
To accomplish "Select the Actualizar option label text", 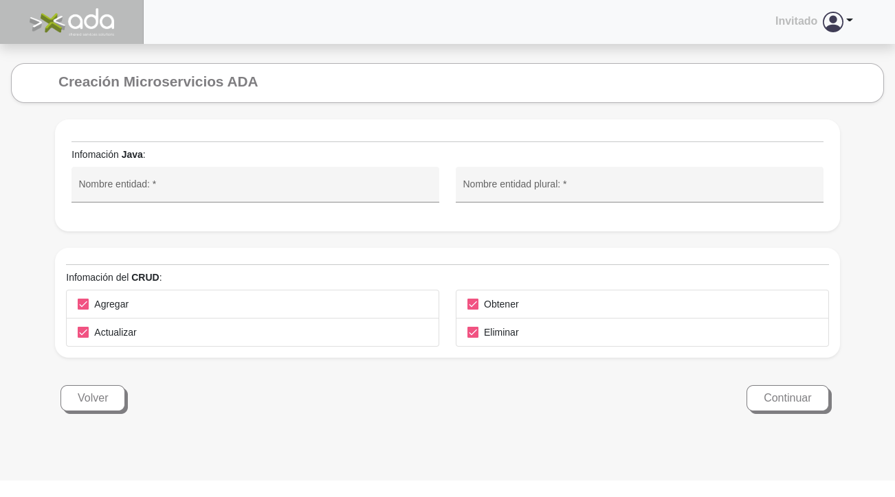I will (x=115, y=332).
